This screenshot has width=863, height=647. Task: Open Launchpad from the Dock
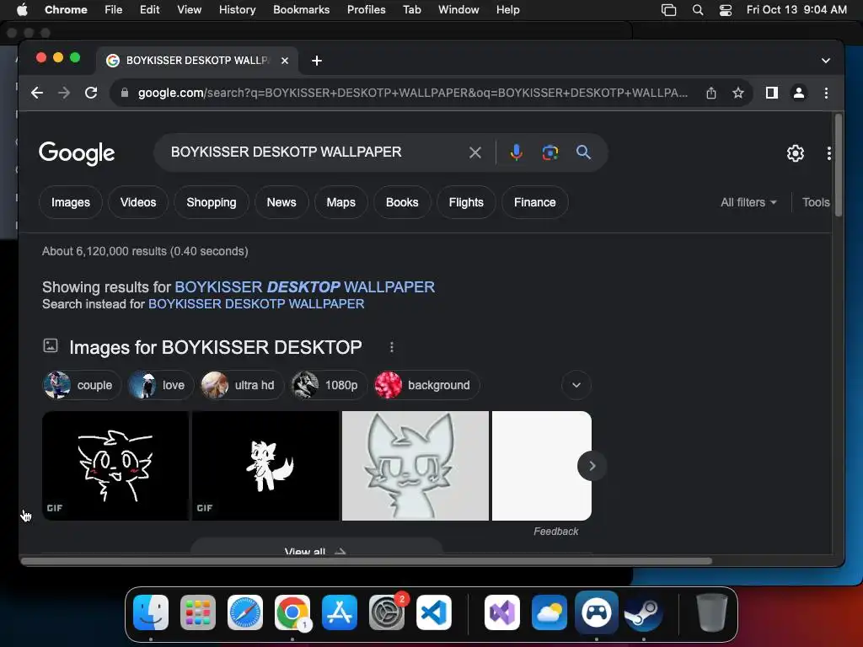coord(198,612)
